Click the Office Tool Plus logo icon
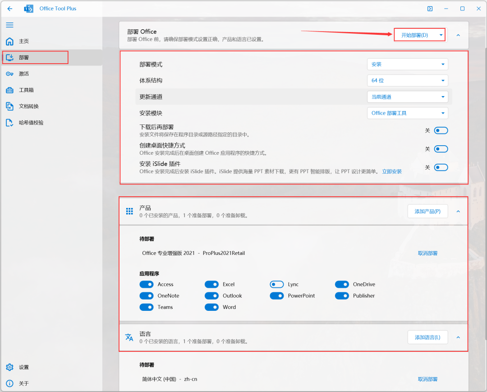This screenshot has width=487, height=392. click(28, 9)
